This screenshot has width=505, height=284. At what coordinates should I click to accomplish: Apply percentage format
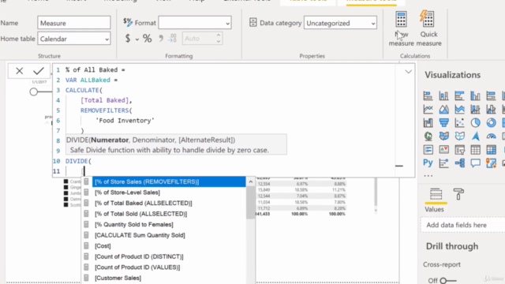click(x=148, y=39)
